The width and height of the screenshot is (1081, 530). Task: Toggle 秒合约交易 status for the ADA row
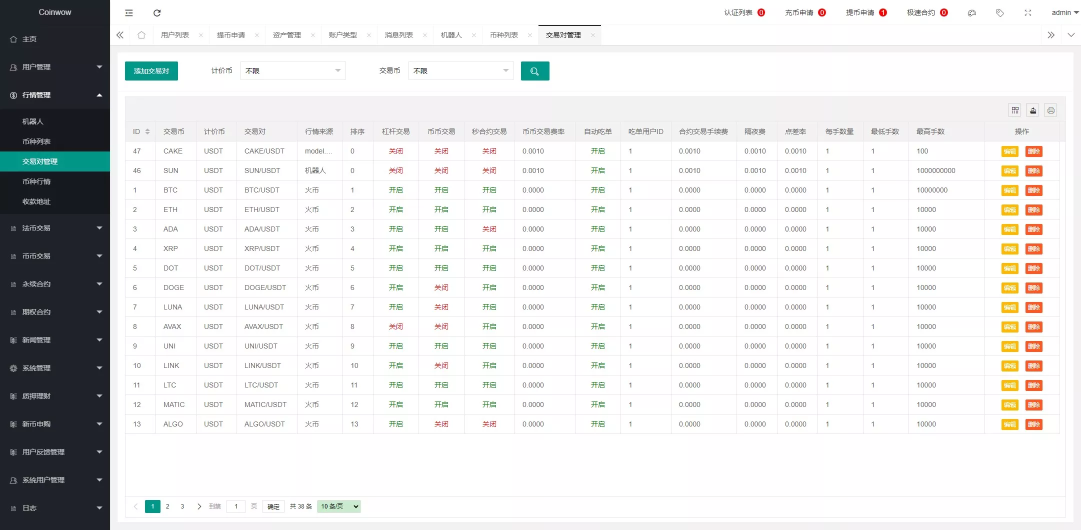click(x=489, y=229)
